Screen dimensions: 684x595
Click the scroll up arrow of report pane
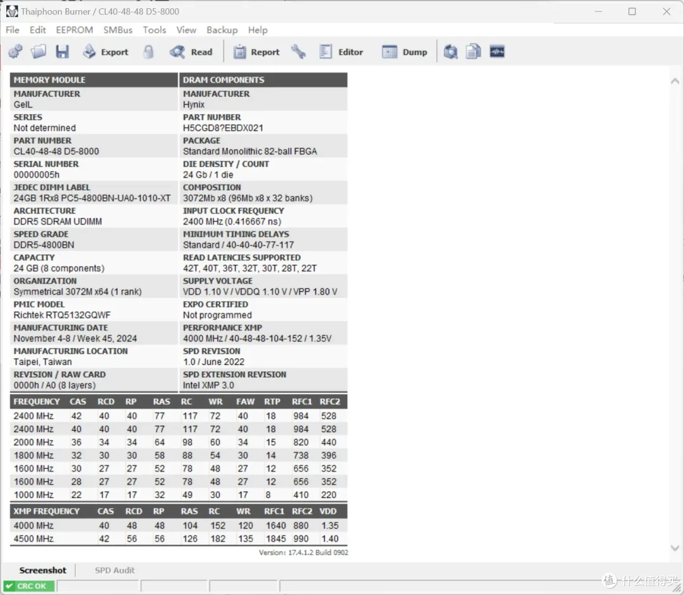click(675, 80)
